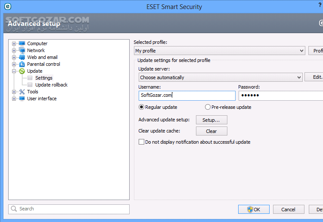The image size is (323, 222).
Task: Click the OK button
Action: click(254, 210)
